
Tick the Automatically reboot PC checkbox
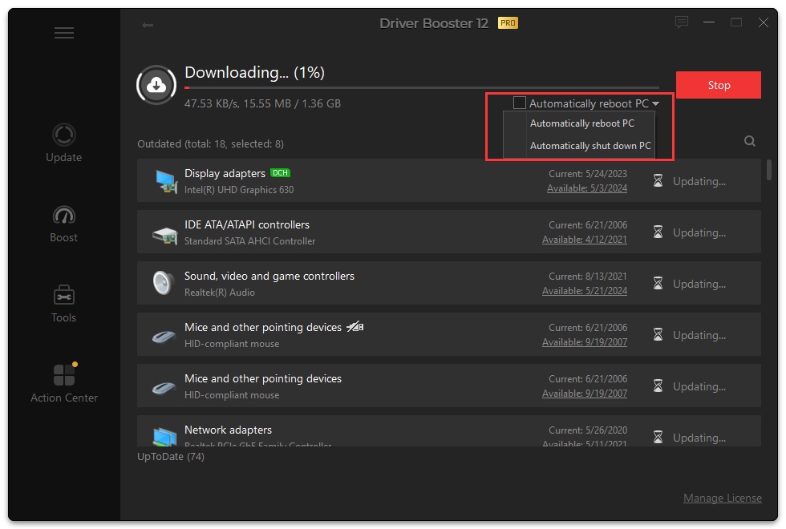click(520, 103)
